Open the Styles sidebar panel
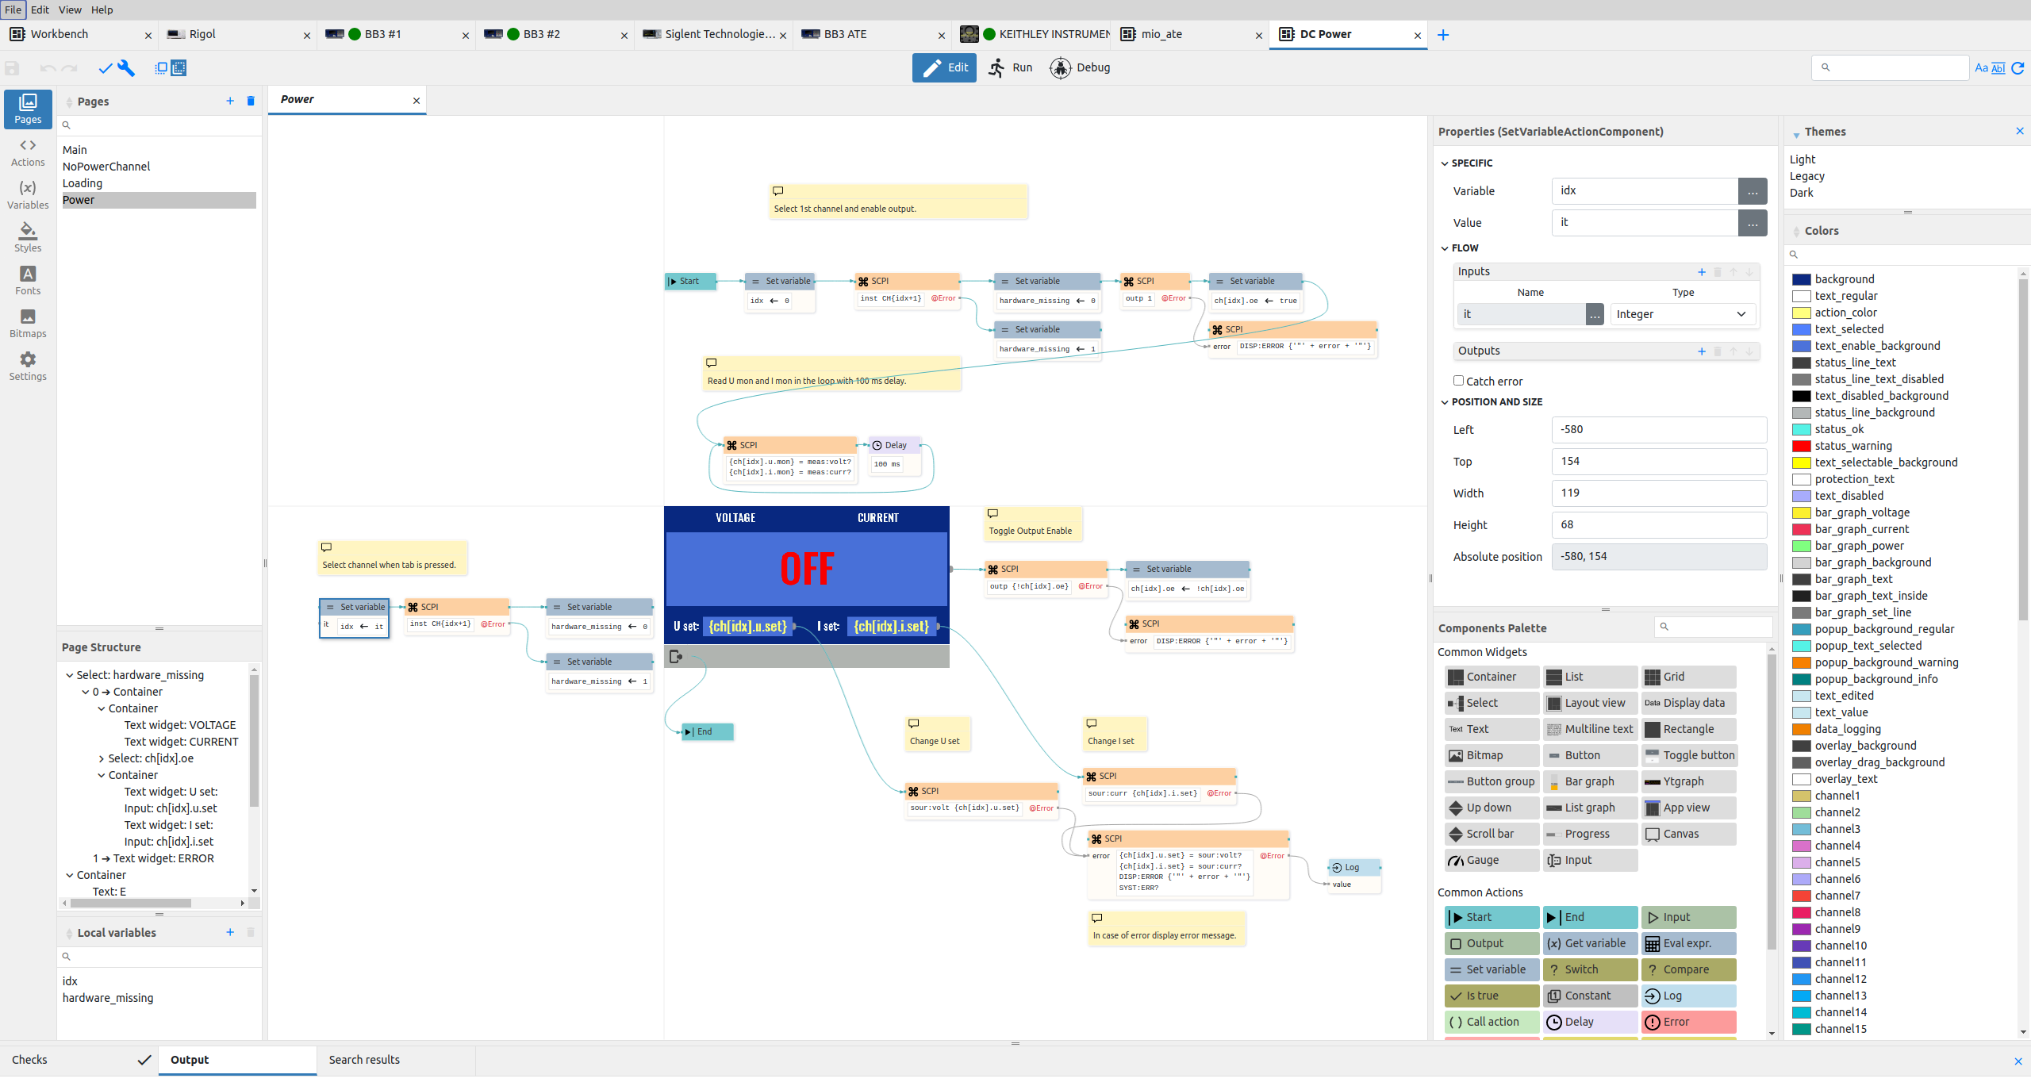 tap(28, 238)
